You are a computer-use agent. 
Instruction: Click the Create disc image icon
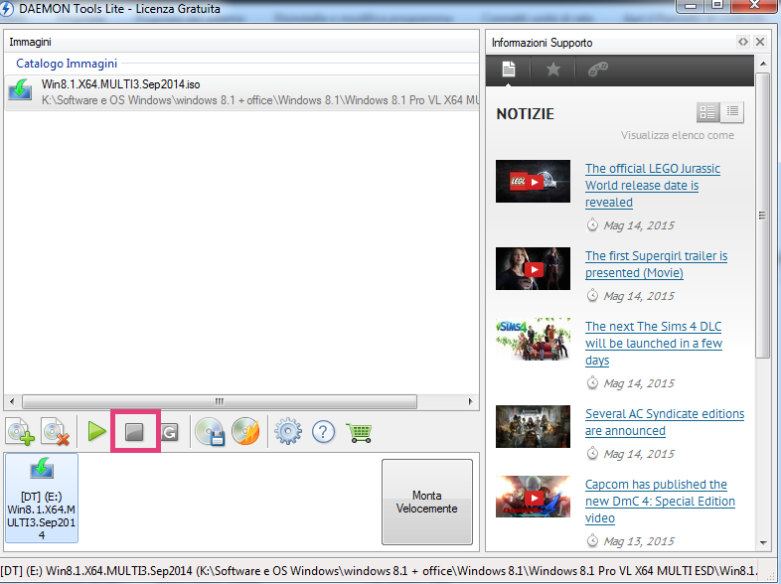point(210,431)
